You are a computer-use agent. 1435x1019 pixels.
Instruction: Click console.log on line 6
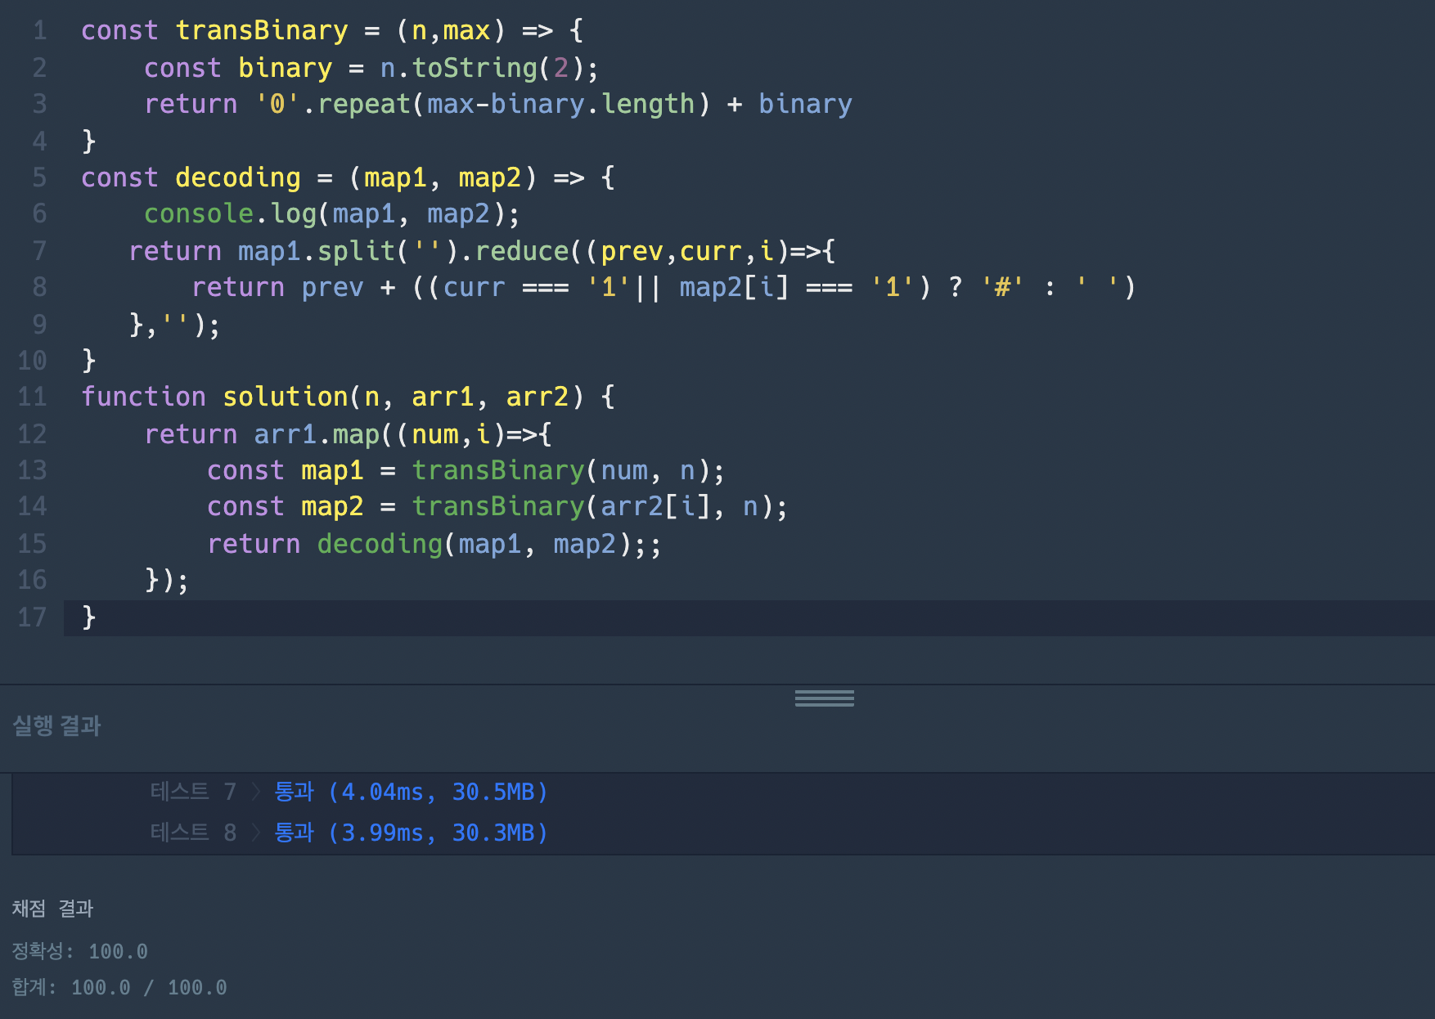231,213
